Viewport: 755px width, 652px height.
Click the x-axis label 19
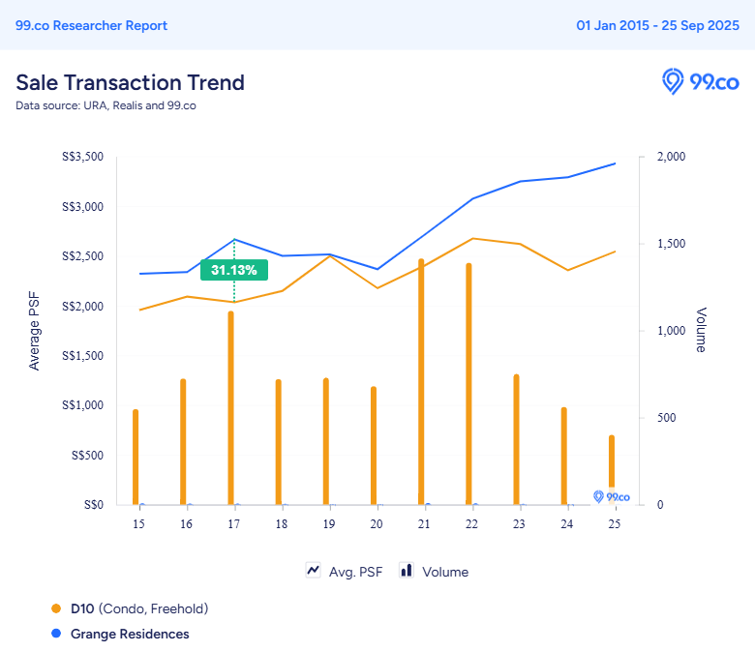coord(328,523)
